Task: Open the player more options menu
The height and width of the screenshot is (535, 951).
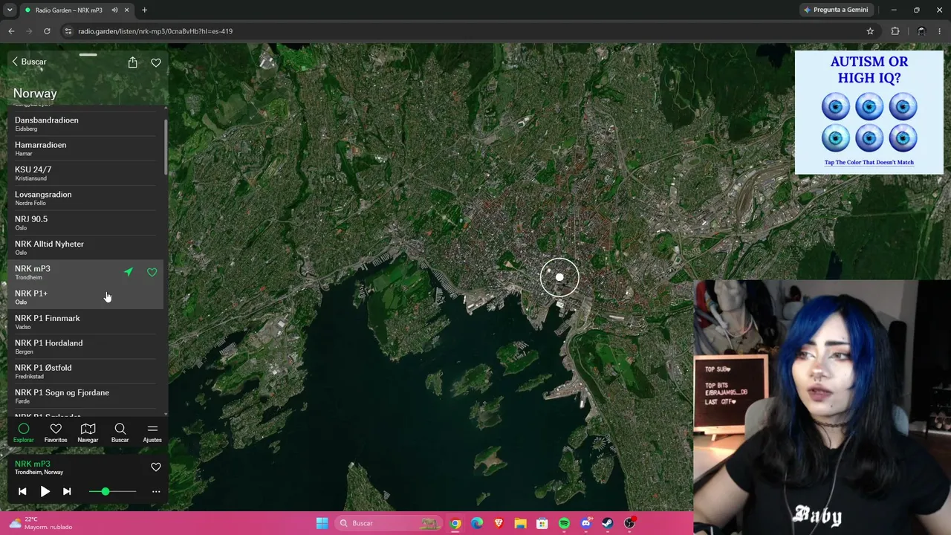Action: coord(156,491)
